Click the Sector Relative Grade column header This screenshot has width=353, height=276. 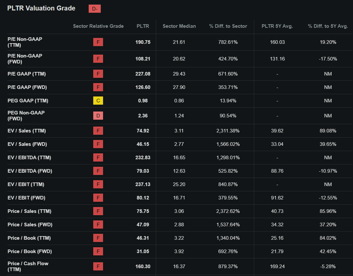(x=98, y=26)
